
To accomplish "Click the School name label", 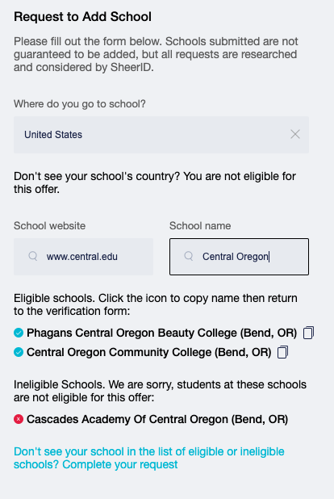I will pyautogui.click(x=200, y=226).
